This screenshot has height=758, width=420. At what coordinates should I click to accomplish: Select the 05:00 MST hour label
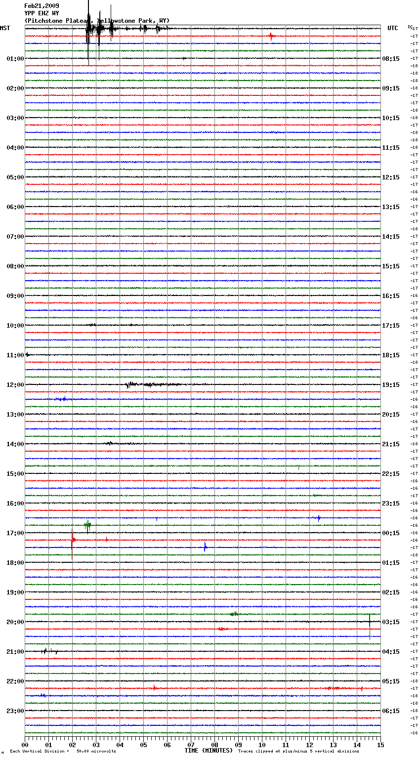click(15, 177)
